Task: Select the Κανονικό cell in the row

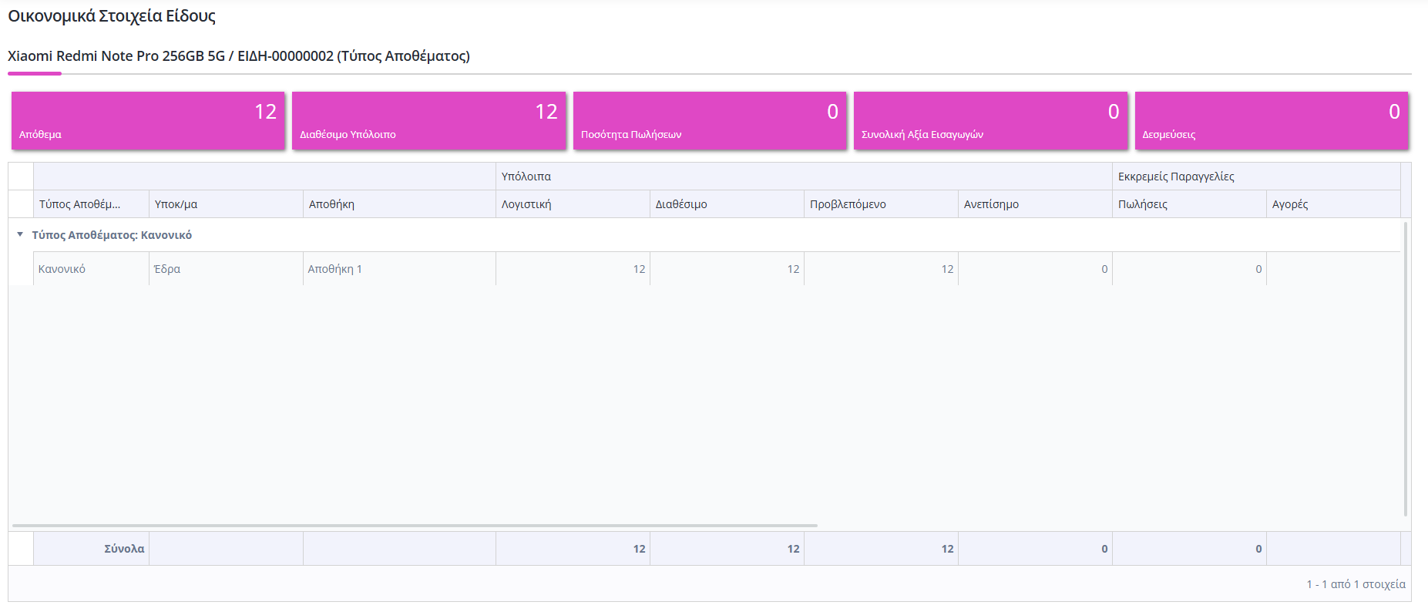Action: [91, 269]
